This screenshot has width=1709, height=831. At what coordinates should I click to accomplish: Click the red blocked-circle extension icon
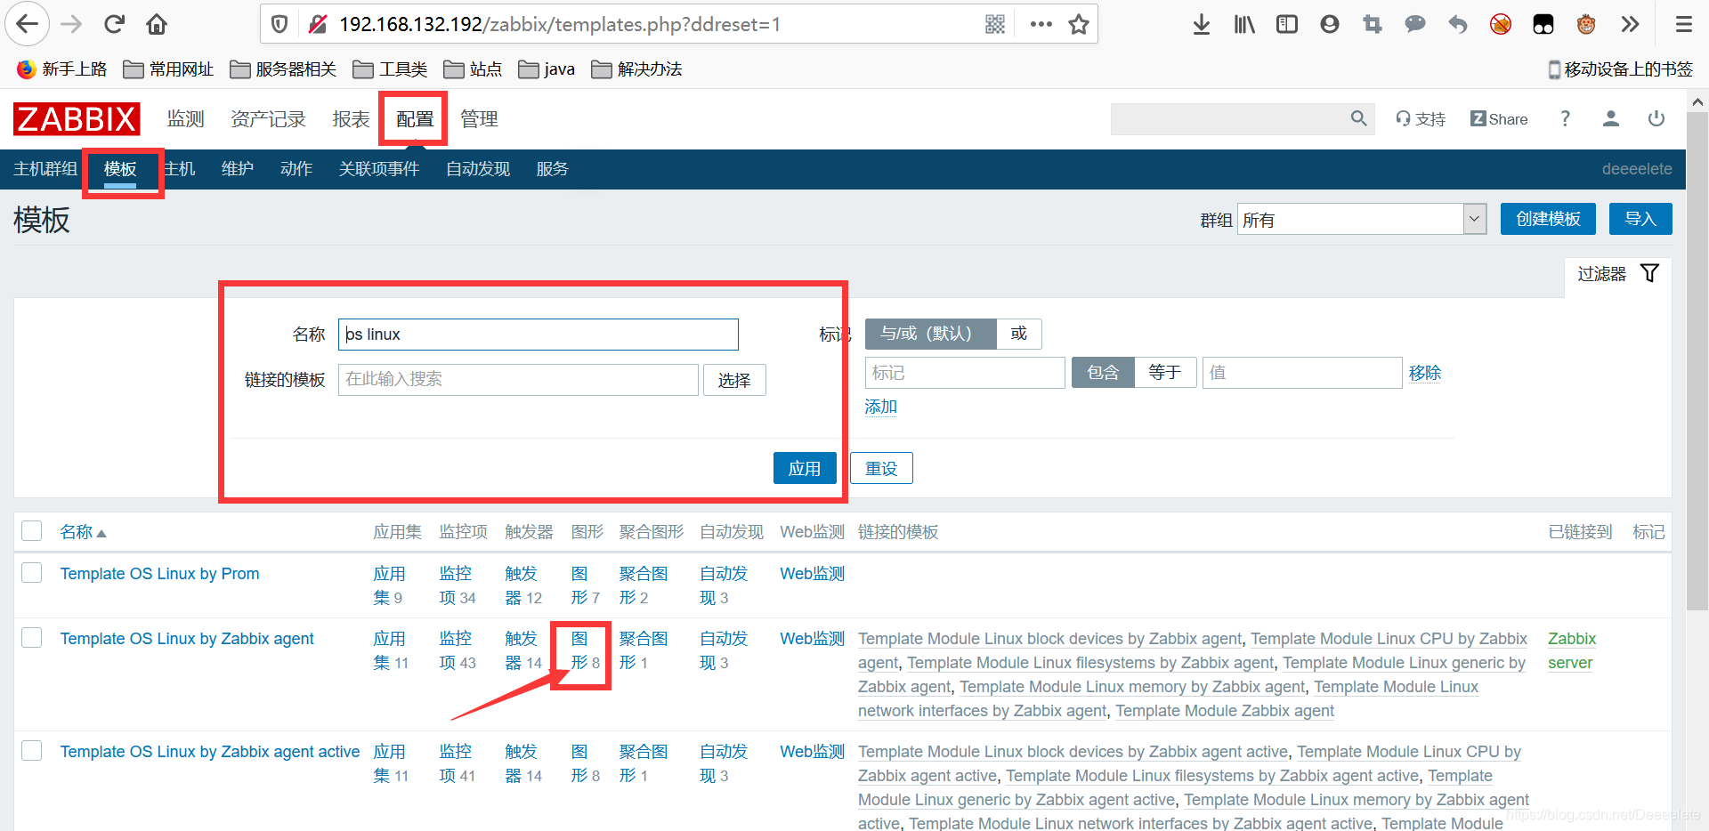(x=1501, y=24)
